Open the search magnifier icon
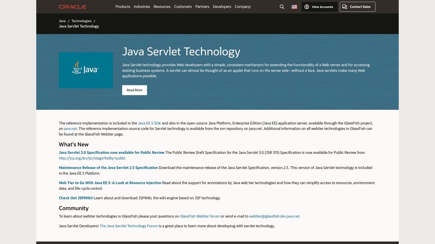This screenshot has height=244, width=435. tap(282, 6)
